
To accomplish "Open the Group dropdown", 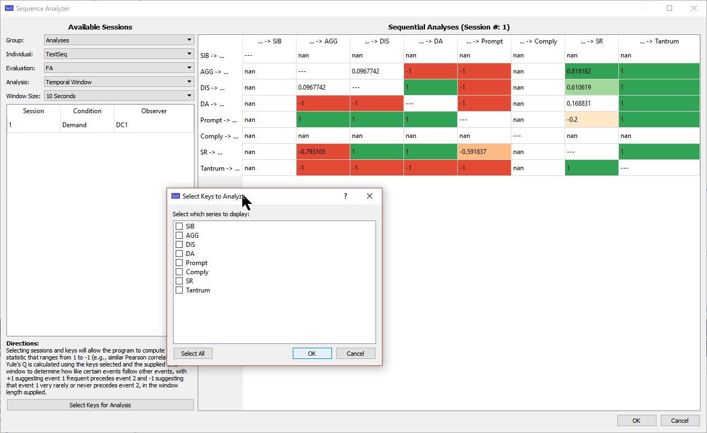I will click(x=119, y=40).
